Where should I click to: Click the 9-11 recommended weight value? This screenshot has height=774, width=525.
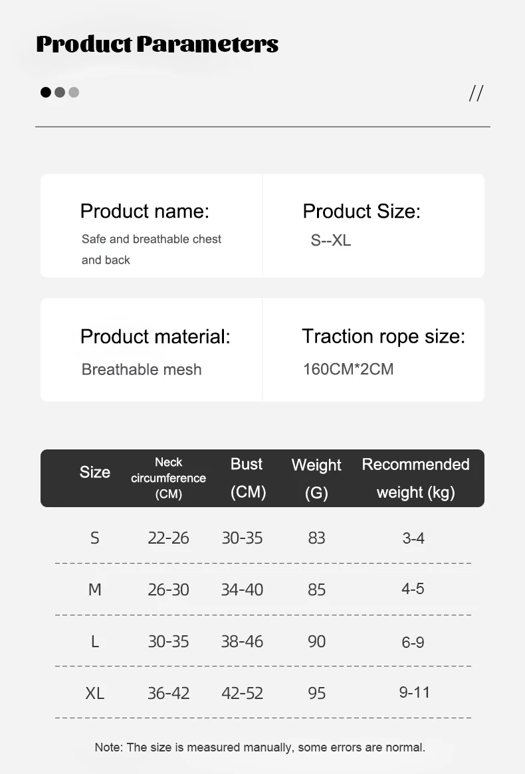click(415, 692)
